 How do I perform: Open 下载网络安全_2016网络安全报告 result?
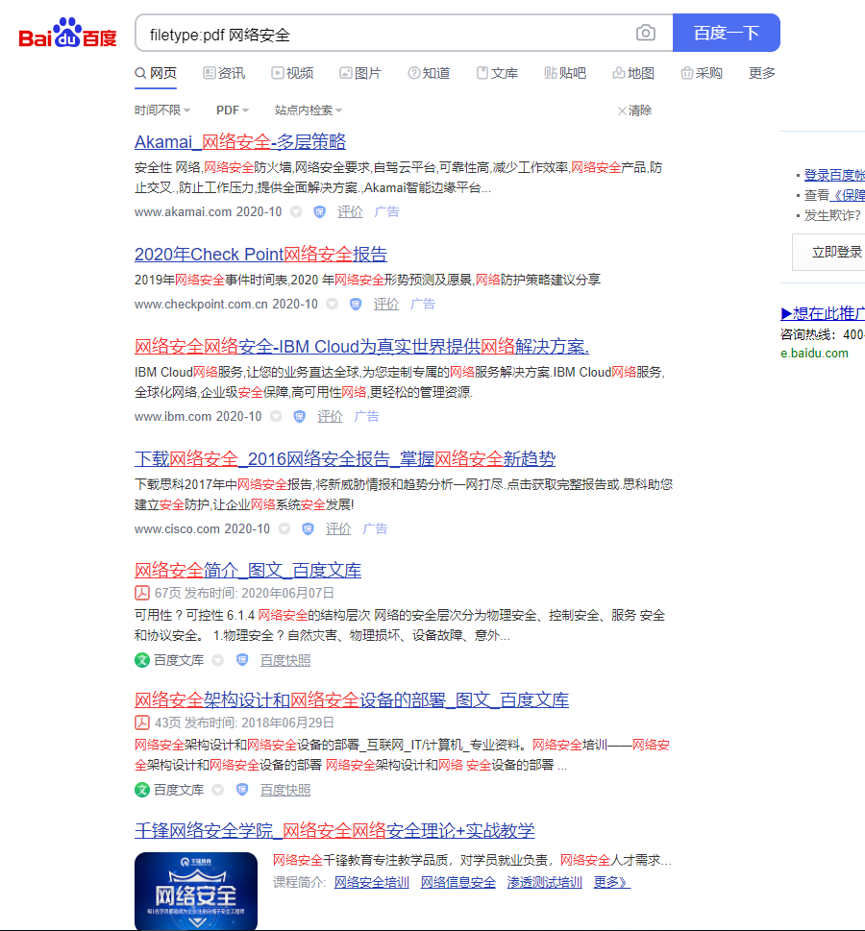point(345,458)
